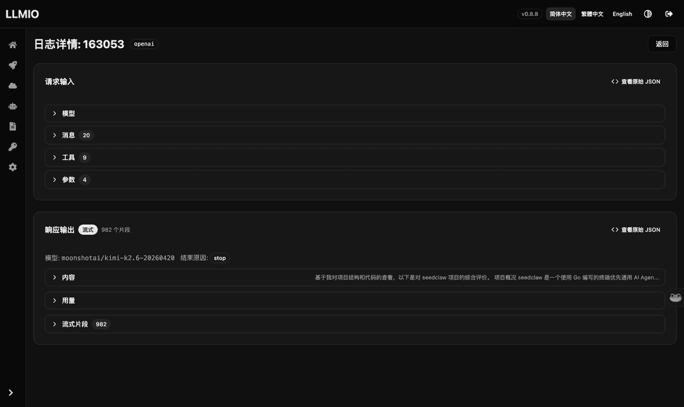Open the home icon in sidebar
The image size is (684, 407).
pyautogui.click(x=13, y=45)
